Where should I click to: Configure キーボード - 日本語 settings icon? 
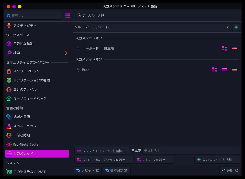[x=225, y=49]
